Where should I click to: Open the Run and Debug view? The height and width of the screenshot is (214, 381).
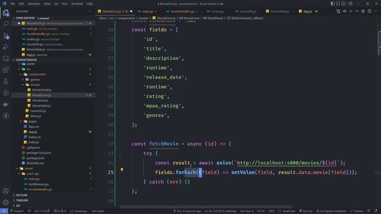click(x=6, y=47)
